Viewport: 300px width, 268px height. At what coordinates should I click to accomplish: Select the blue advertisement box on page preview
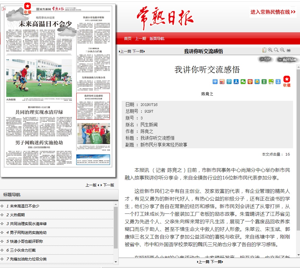[93, 159]
